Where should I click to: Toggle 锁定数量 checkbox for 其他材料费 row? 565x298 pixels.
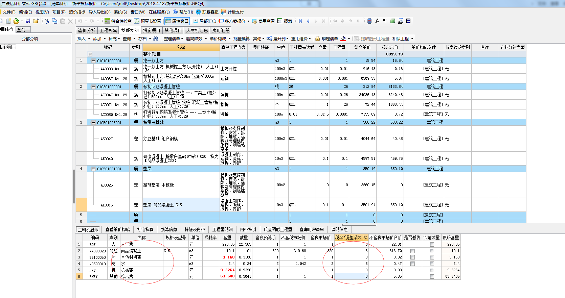pyautogui.click(x=432, y=257)
